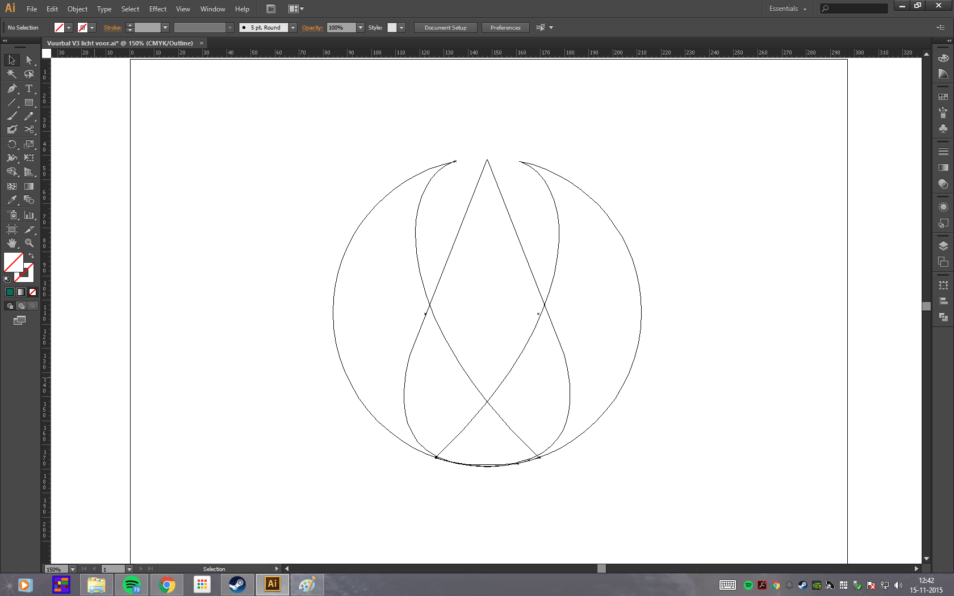
Task: Click the Fill swatch in toolbox
Action: [x=14, y=263]
